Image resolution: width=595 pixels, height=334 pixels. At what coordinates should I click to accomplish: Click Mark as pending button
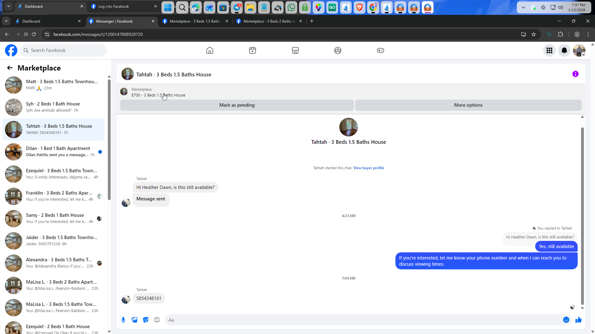pyautogui.click(x=237, y=105)
